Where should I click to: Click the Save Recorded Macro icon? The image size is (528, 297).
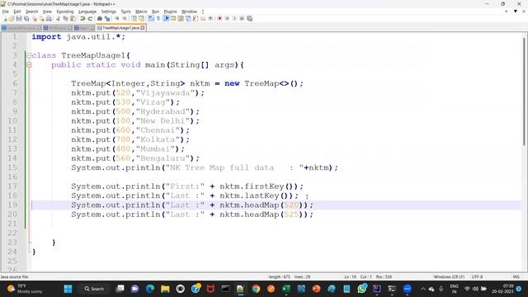(x=249, y=18)
